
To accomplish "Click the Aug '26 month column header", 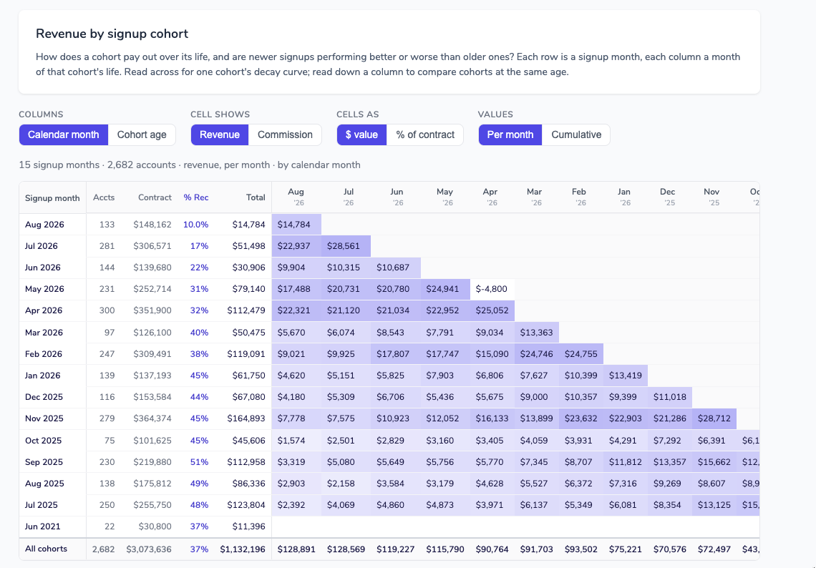I will point(296,197).
